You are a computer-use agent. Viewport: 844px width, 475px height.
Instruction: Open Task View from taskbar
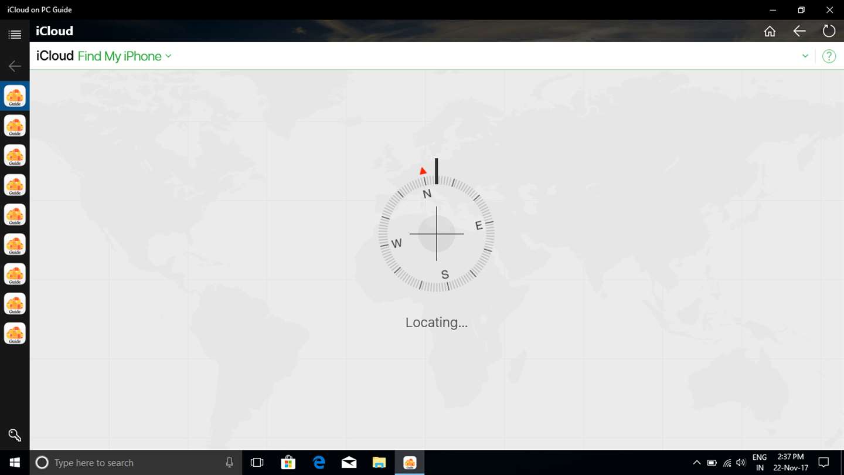coord(257,463)
